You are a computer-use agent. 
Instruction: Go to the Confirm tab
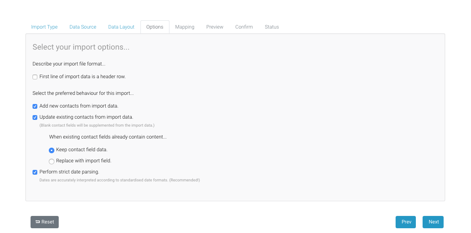point(244,27)
